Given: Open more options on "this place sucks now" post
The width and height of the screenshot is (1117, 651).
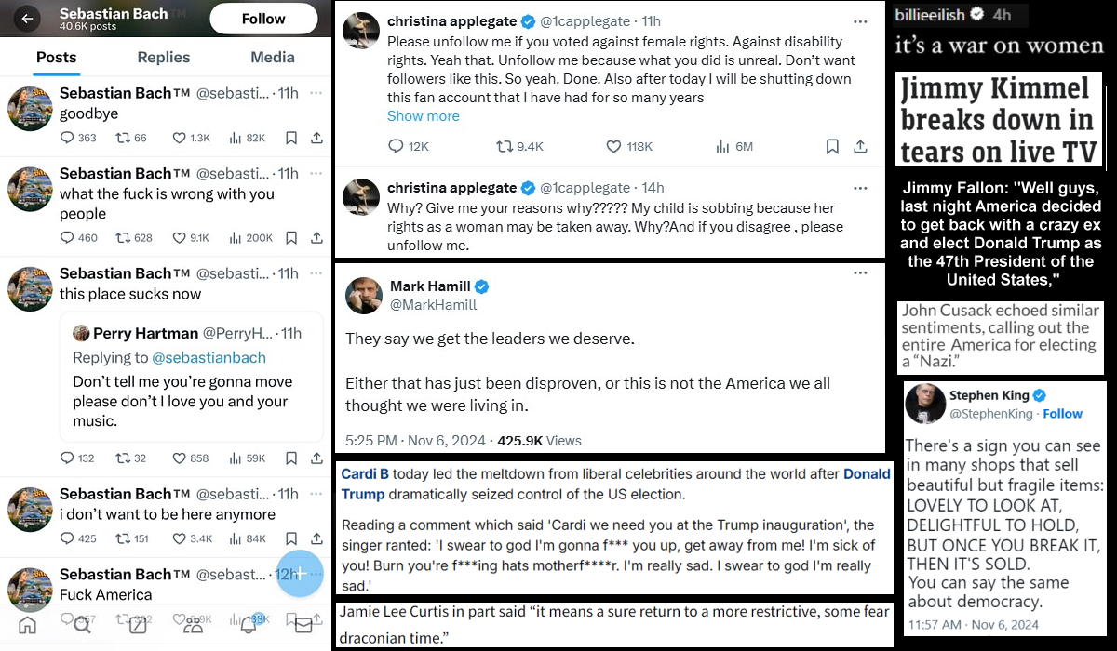Looking at the screenshot, I should pos(316,273).
